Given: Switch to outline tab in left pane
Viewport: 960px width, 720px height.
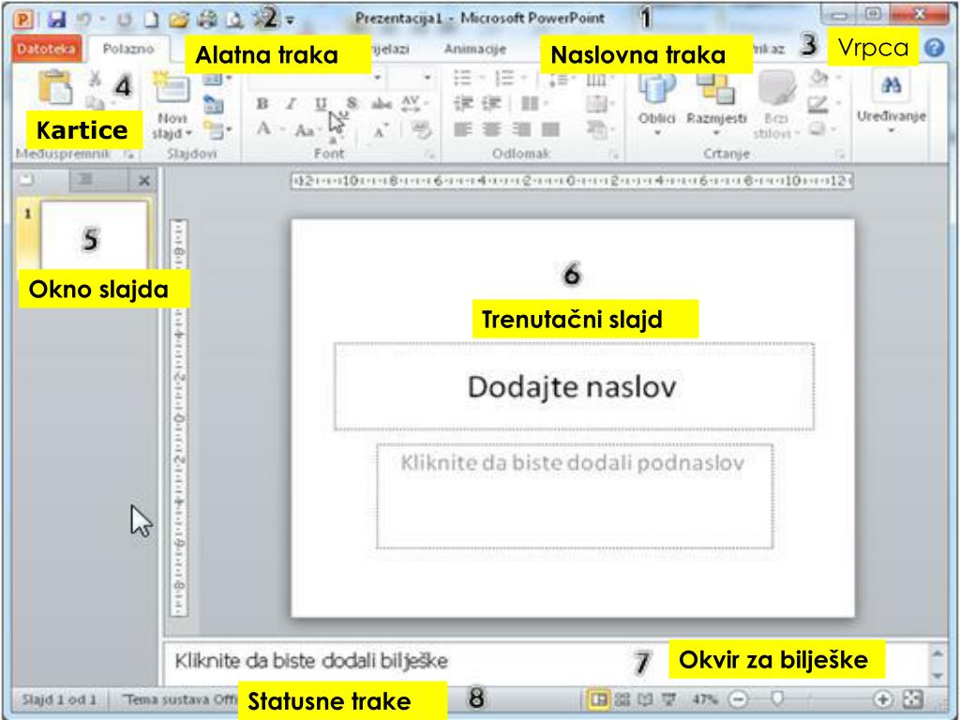Looking at the screenshot, I should point(86,179).
